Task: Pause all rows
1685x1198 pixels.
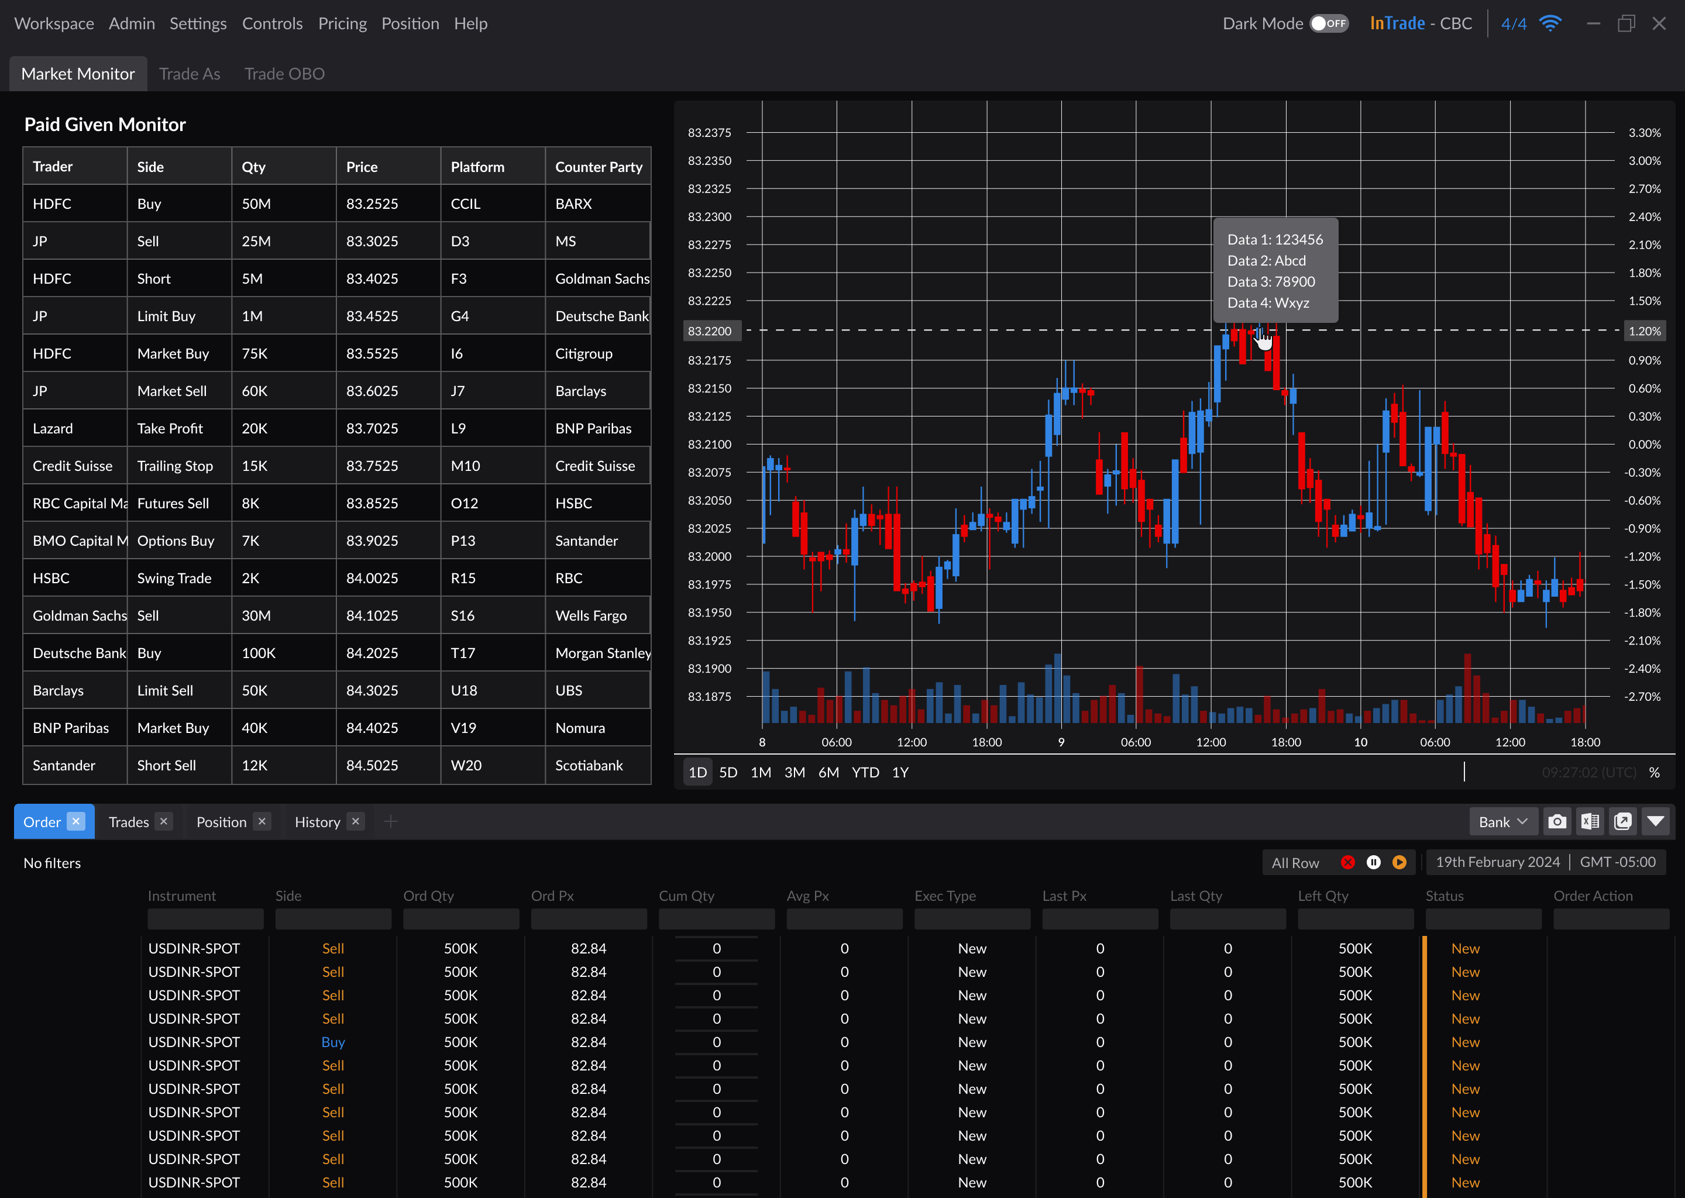Action: coord(1374,862)
